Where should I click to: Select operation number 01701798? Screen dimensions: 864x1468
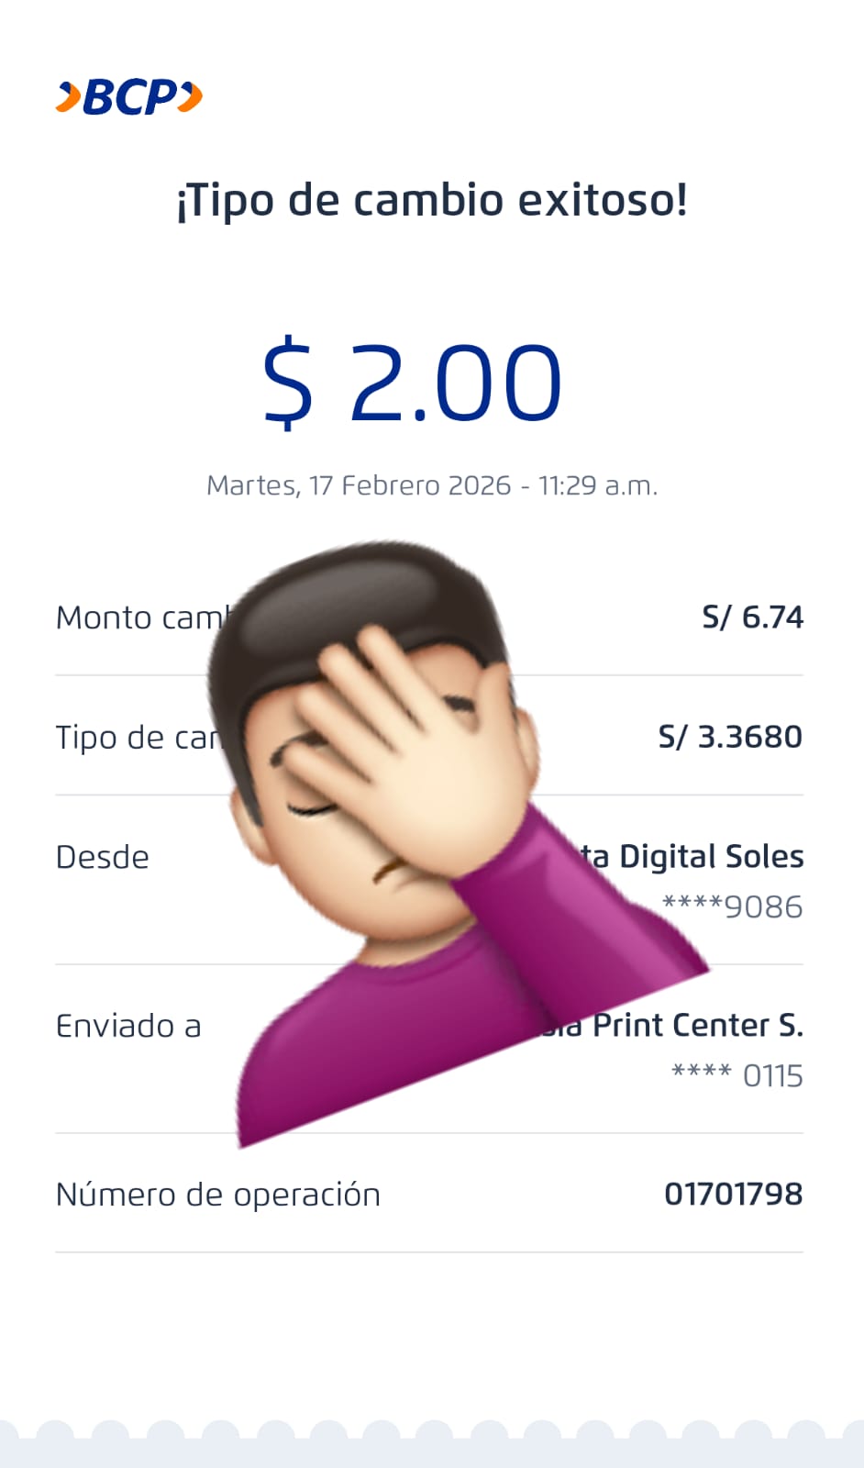pyautogui.click(x=734, y=1194)
